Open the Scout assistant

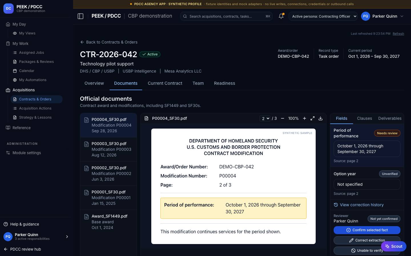pos(394,246)
